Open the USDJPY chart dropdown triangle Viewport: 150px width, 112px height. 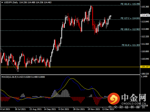coord(2,2)
